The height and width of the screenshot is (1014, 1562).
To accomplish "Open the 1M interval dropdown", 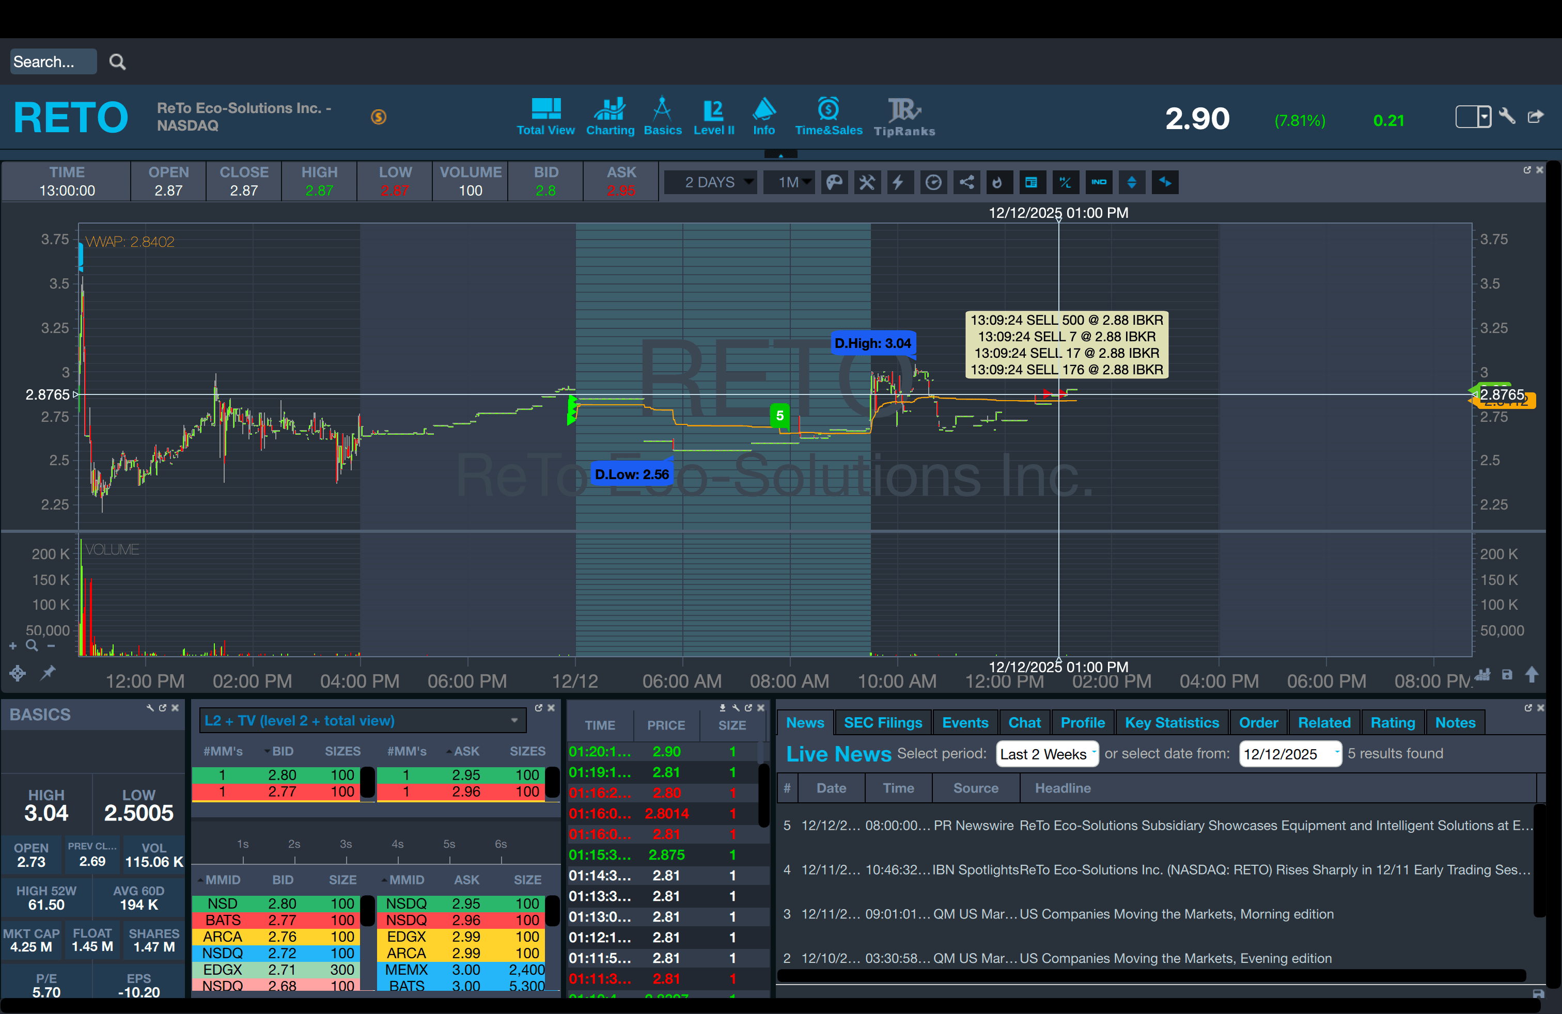I will 790,182.
